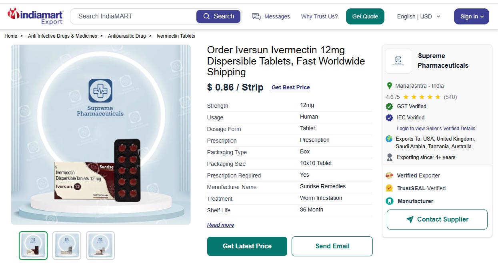498x276 pixels.
Task: Click the TrustSEAL Verified badge icon
Action: click(x=389, y=188)
